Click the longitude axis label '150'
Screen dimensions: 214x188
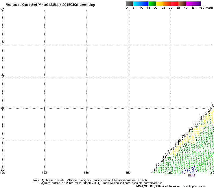pyautogui.click(x=2, y=173)
